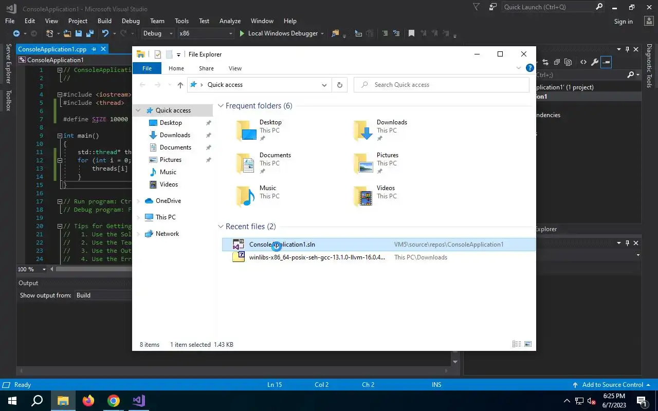Click New Project icon in Visual Studio toolbar
The image size is (658, 411).
click(49, 33)
